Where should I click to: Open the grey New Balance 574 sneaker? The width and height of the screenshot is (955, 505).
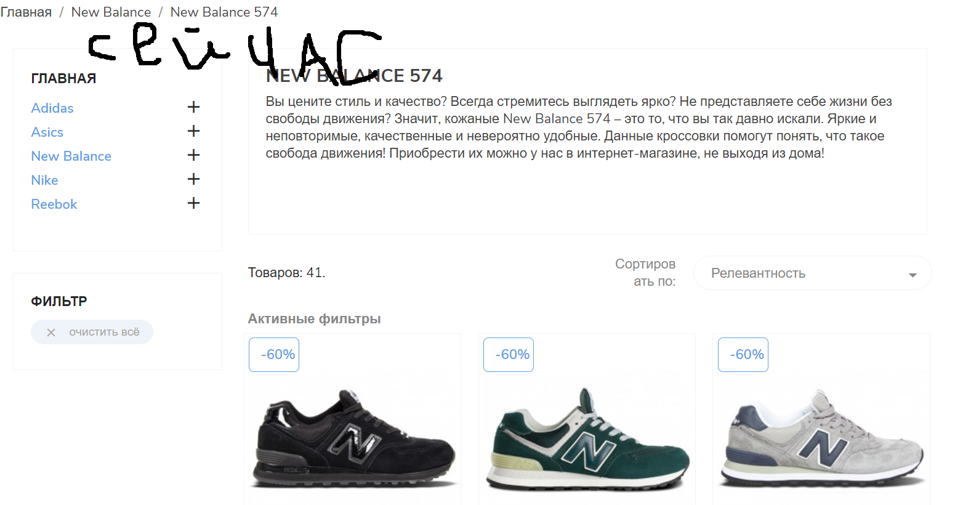822,439
